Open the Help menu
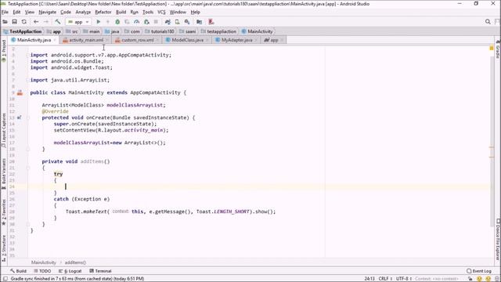This screenshot has width=501, height=282. (x=195, y=13)
